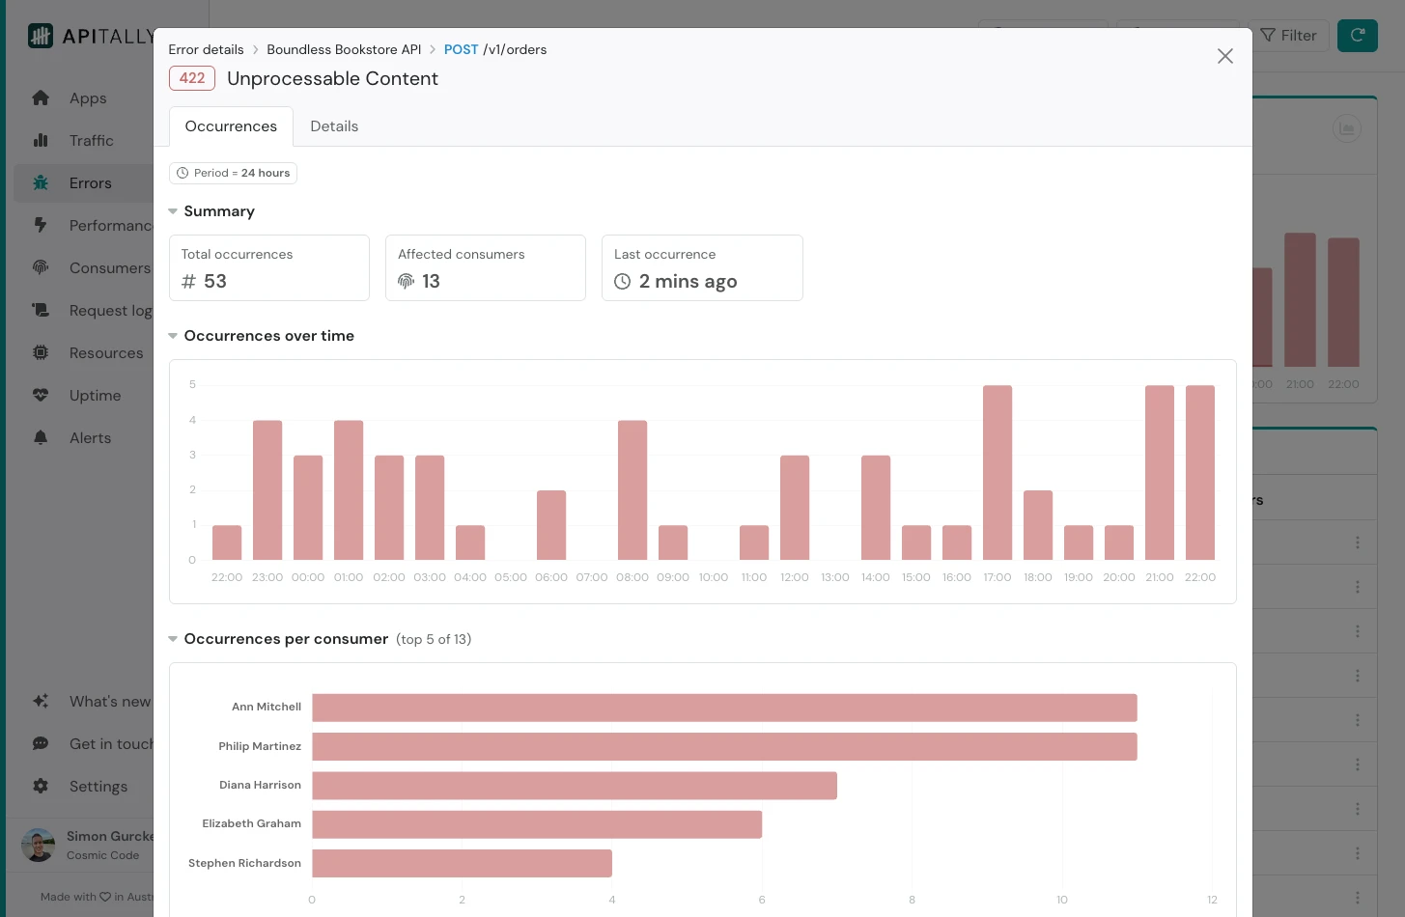
Task: Select the Performance lightning bolt icon
Action: click(x=41, y=226)
